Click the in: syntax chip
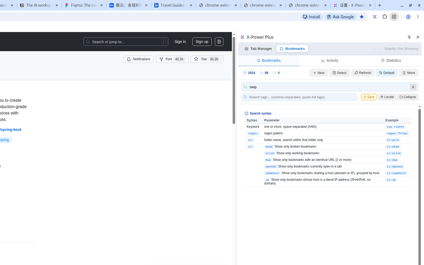The width and height of the screenshot is (424, 265). coord(250,140)
